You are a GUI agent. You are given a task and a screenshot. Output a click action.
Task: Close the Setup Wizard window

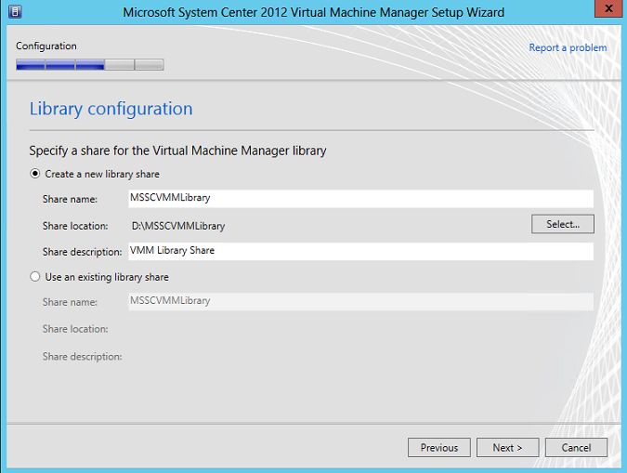[x=608, y=8]
